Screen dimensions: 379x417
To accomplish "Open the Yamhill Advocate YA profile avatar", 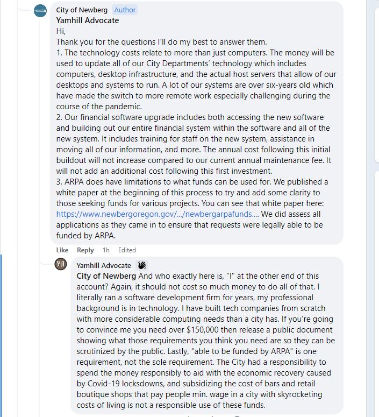I will point(61,264).
